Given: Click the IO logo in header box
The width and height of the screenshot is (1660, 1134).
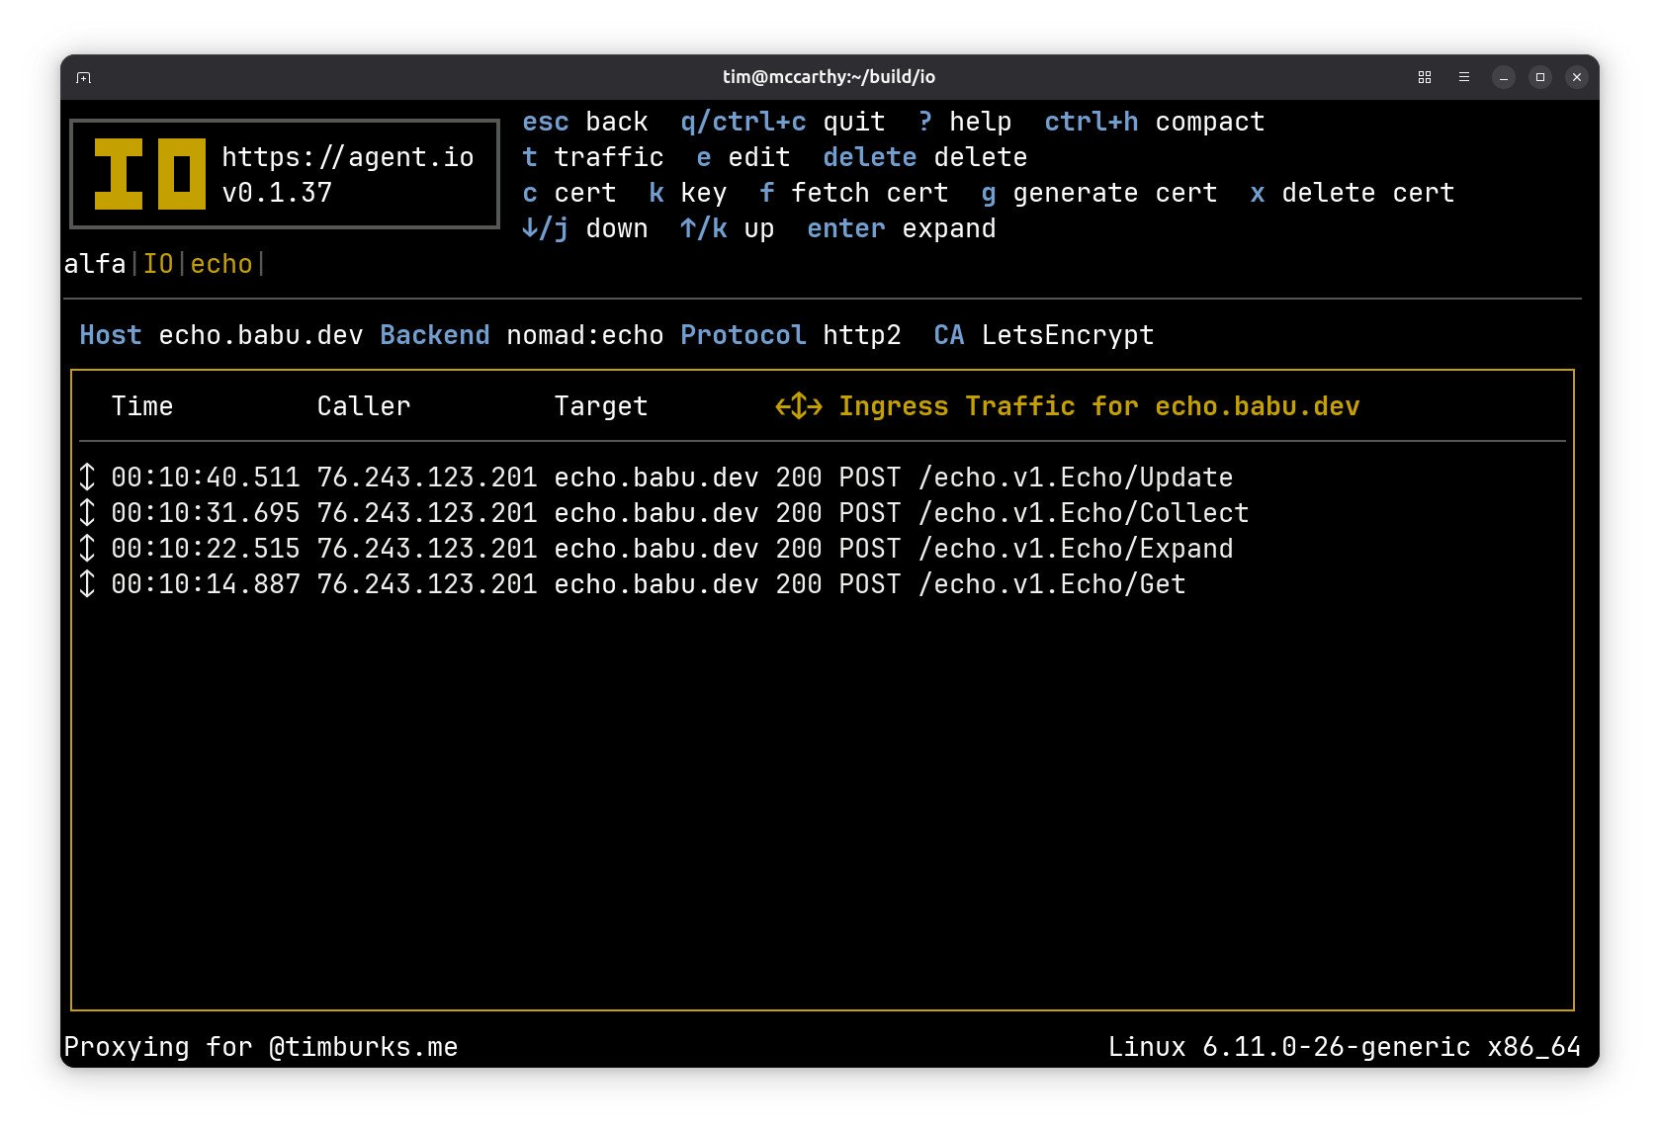Looking at the screenshot, I should (149, 174).
